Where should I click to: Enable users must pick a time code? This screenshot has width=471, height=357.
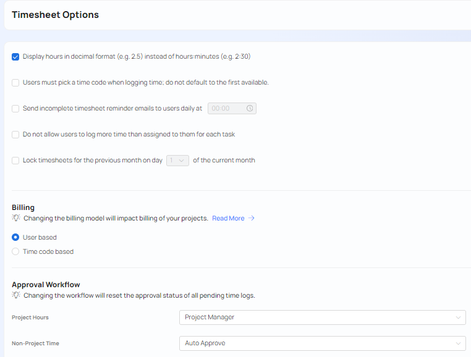(15, 82)
